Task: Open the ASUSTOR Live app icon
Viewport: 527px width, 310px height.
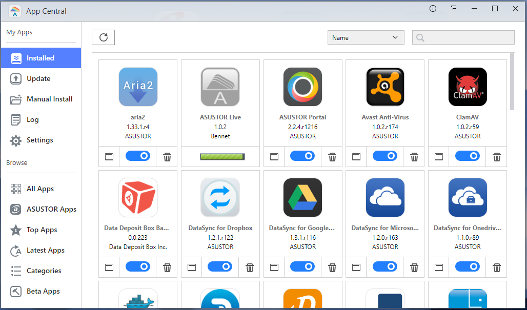Action: click(x=220, y=87)
